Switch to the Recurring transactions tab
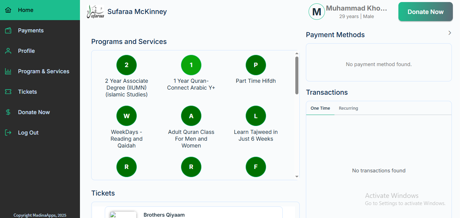The width and height of the screenshot is (460, 218). pyautogui.click(x=348, y=108)
